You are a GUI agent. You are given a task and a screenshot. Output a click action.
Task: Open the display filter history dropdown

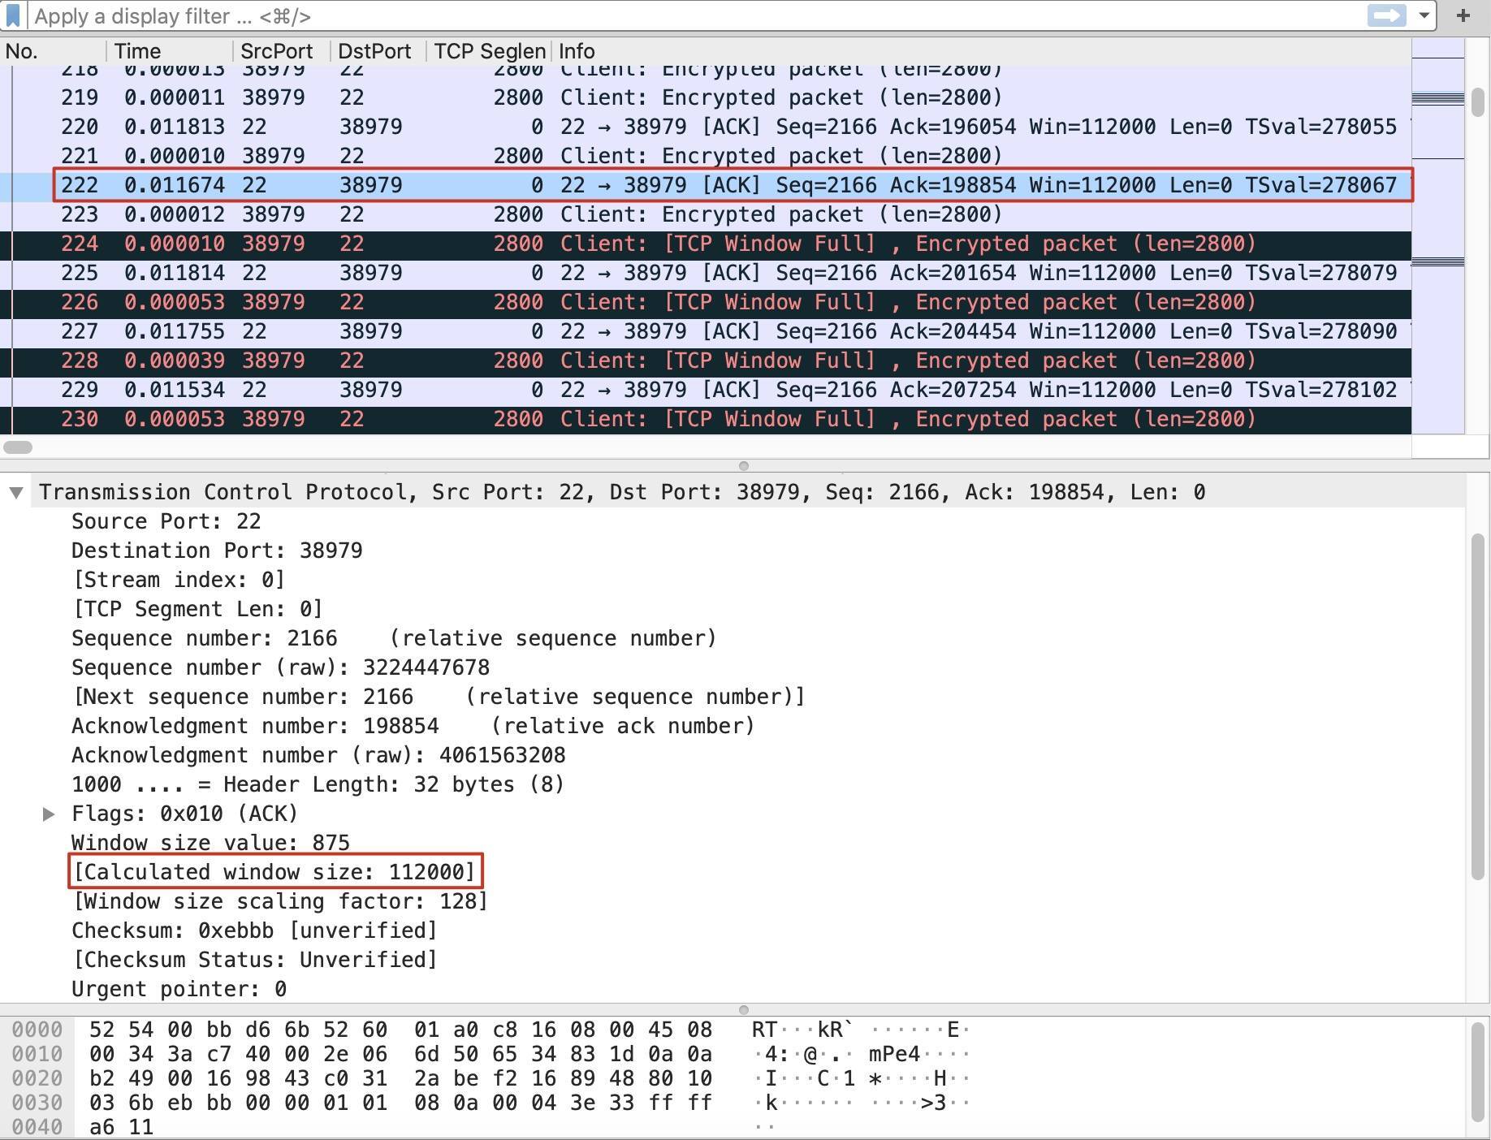(x=1423, y=16)
